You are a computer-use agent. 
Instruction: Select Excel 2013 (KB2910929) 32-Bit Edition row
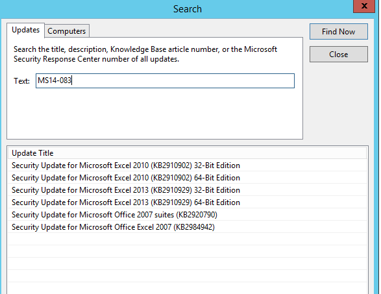(x=187, y=190)
